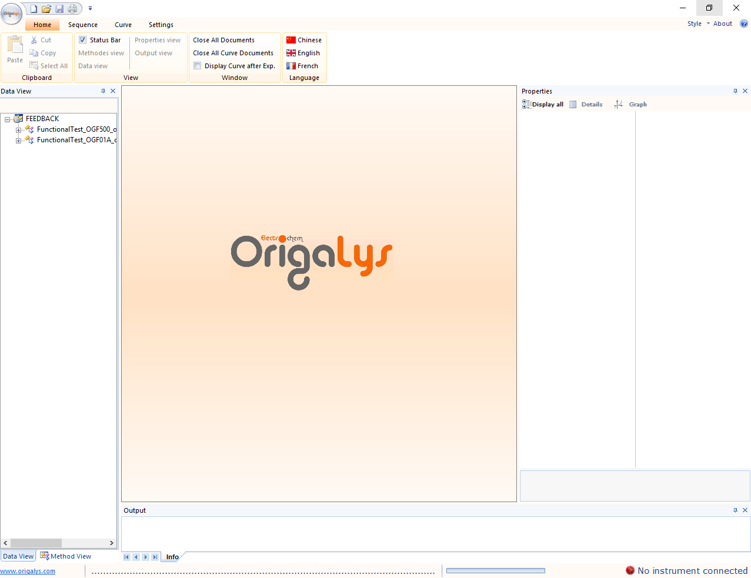Pin toggle for the Data View panel
Image resolution: width=751 pixels, height=578 pixels.
(103, 91)
